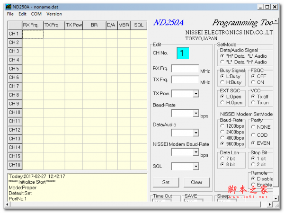Select Remote Disable option
This screenshot has width=284, height=213.
coord(262,179)
